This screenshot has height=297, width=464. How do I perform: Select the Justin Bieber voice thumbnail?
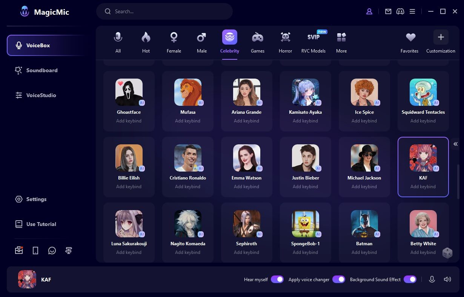pyautogui.click(x=306, y=158)
